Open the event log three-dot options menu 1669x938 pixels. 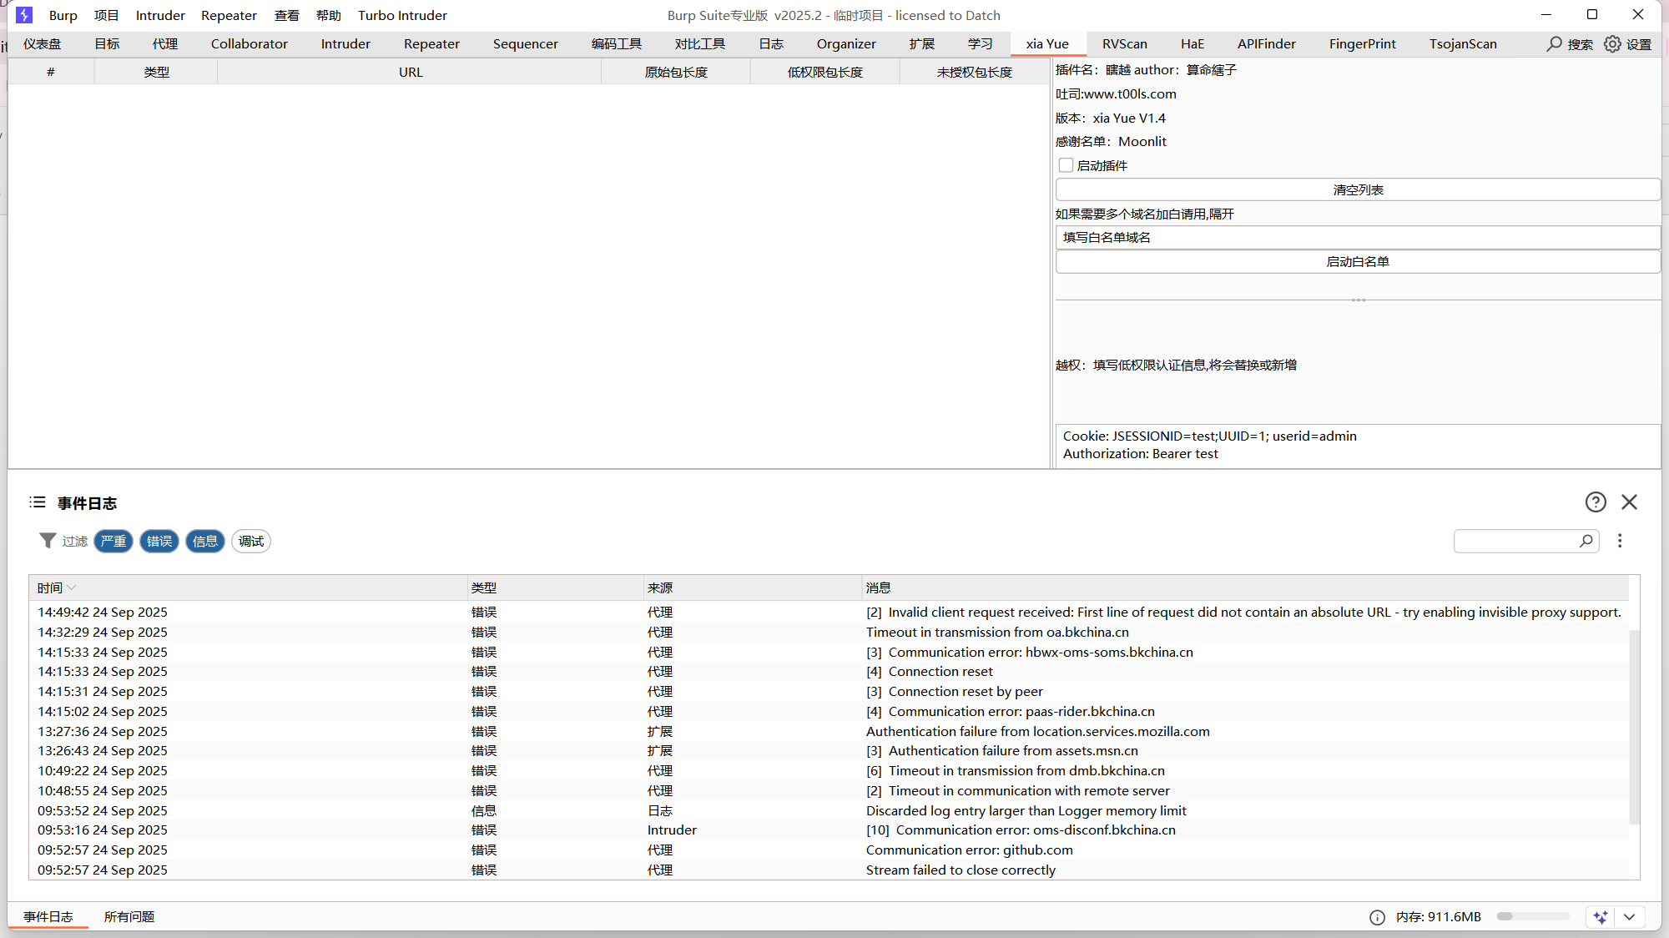point(1620,541)
